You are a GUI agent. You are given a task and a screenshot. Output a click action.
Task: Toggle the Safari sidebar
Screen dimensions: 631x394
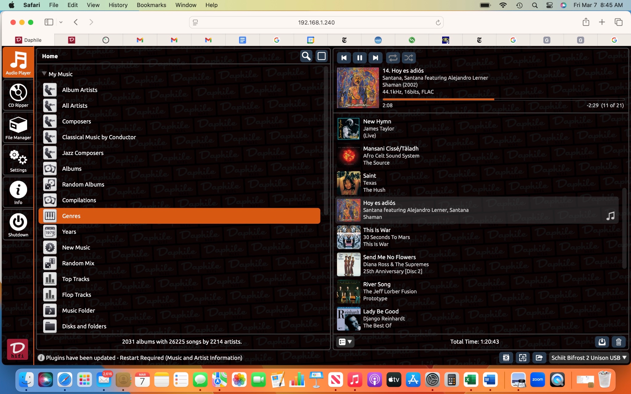(49, 22)
